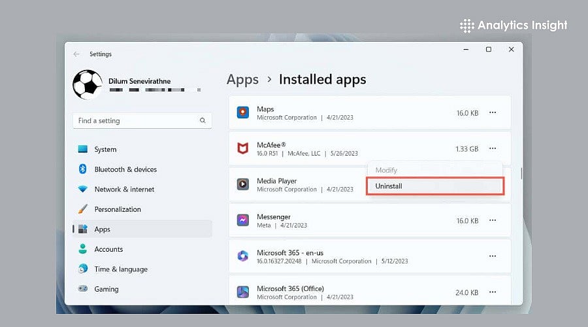Open more options for Microsoft 365 en-us

click(x=493, y=256)
